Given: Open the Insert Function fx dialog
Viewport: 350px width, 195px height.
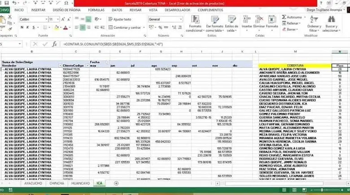Looking at the screenshot, I should pos(54,44).
